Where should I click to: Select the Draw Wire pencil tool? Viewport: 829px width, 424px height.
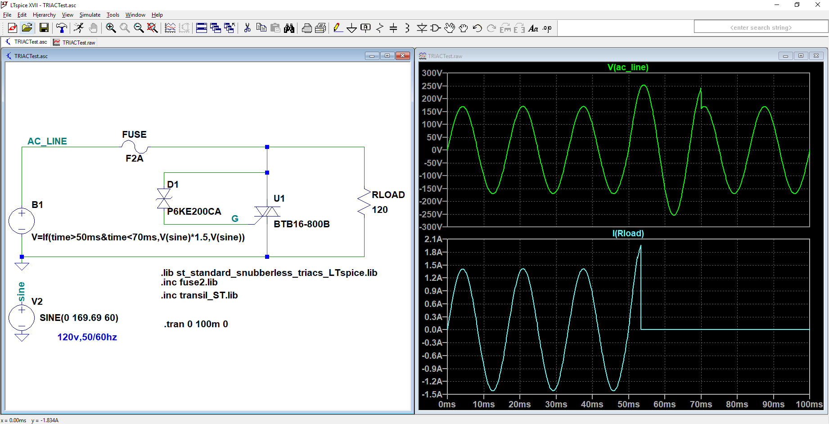(x=338, y=28)
